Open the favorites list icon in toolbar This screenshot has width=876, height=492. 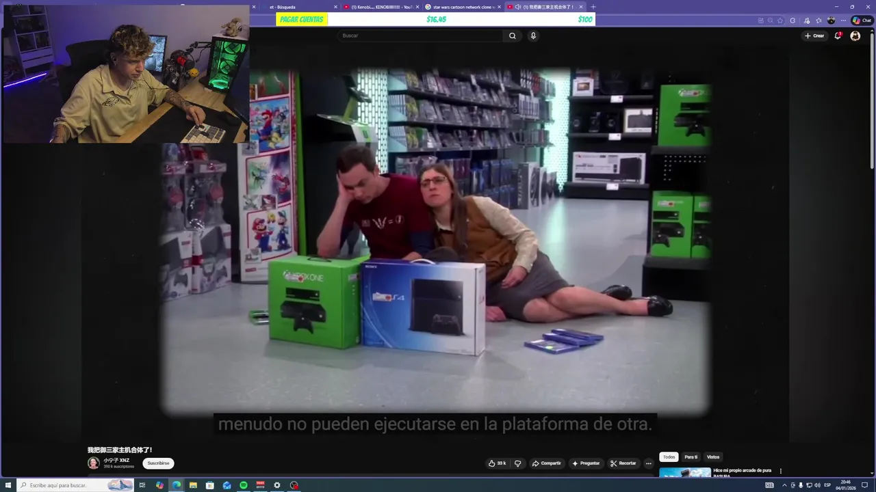click(819, 20)
